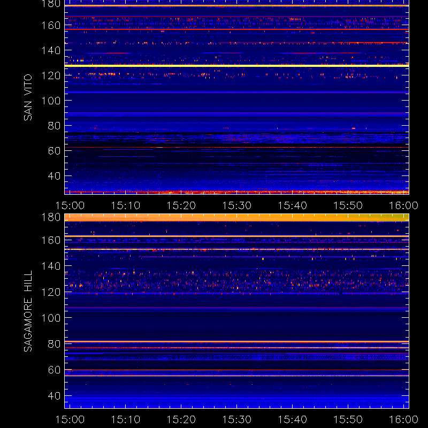Pick the 100 tick label on Sagamore Hill axis

[x=51, y=318]
